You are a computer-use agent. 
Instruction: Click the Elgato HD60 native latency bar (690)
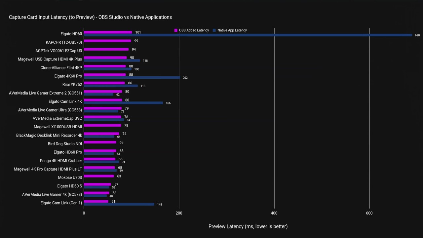248,35
